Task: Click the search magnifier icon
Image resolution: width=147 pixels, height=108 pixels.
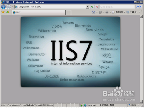Action: point(138,7)
